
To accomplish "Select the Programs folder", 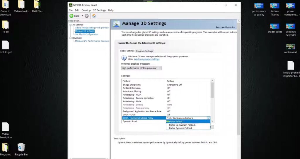I will [x=5, y=149].
